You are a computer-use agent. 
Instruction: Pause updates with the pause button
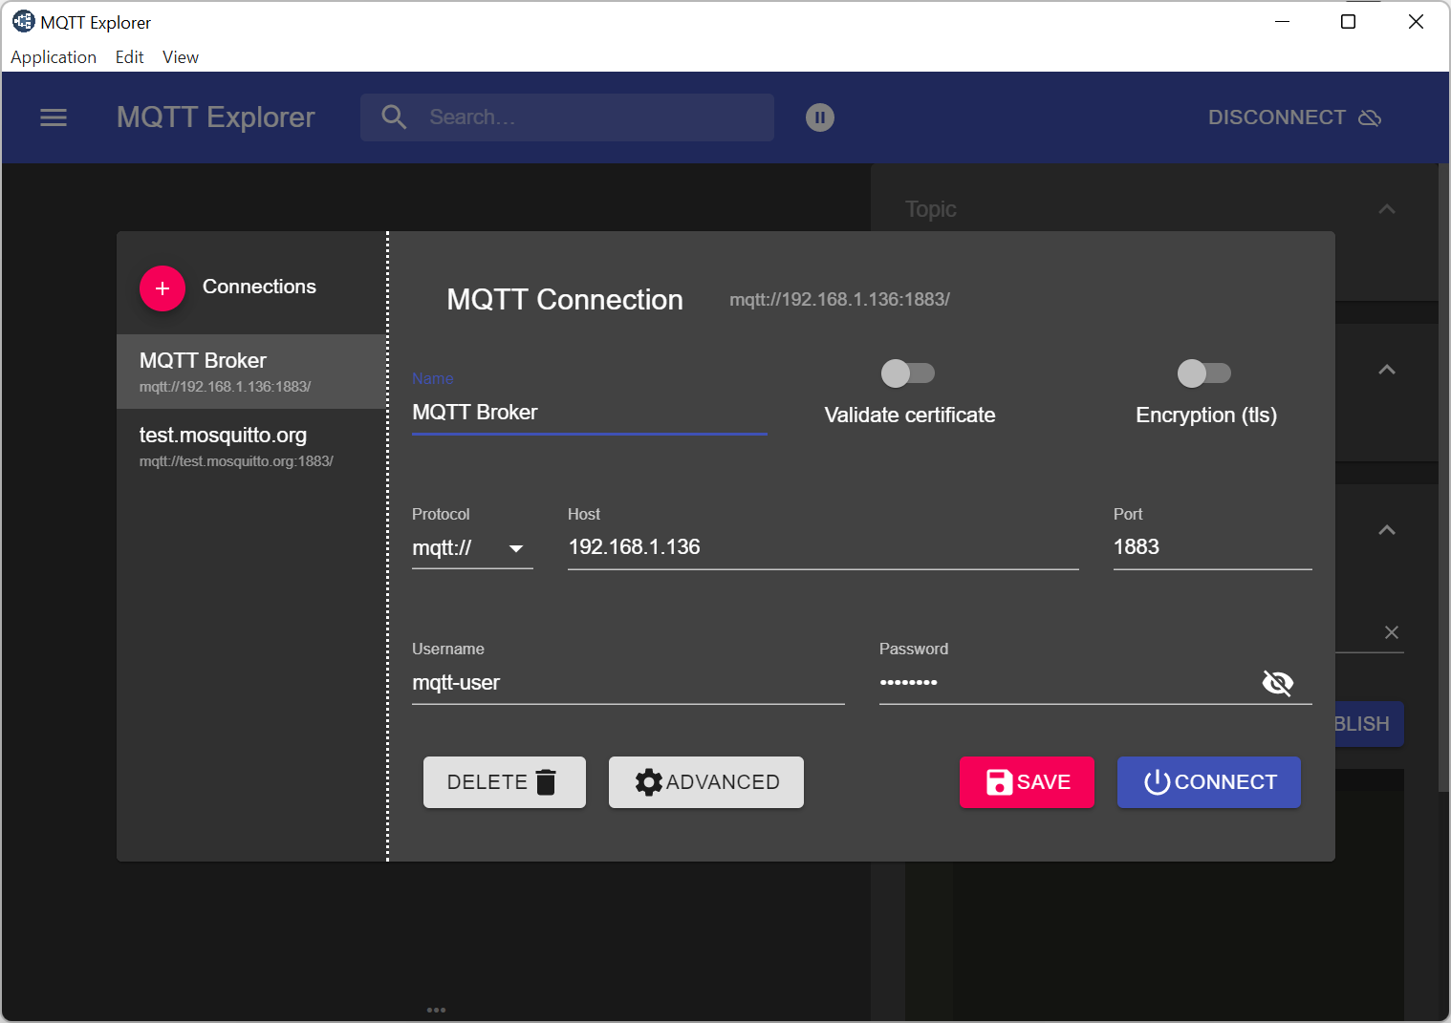[820, 117]
